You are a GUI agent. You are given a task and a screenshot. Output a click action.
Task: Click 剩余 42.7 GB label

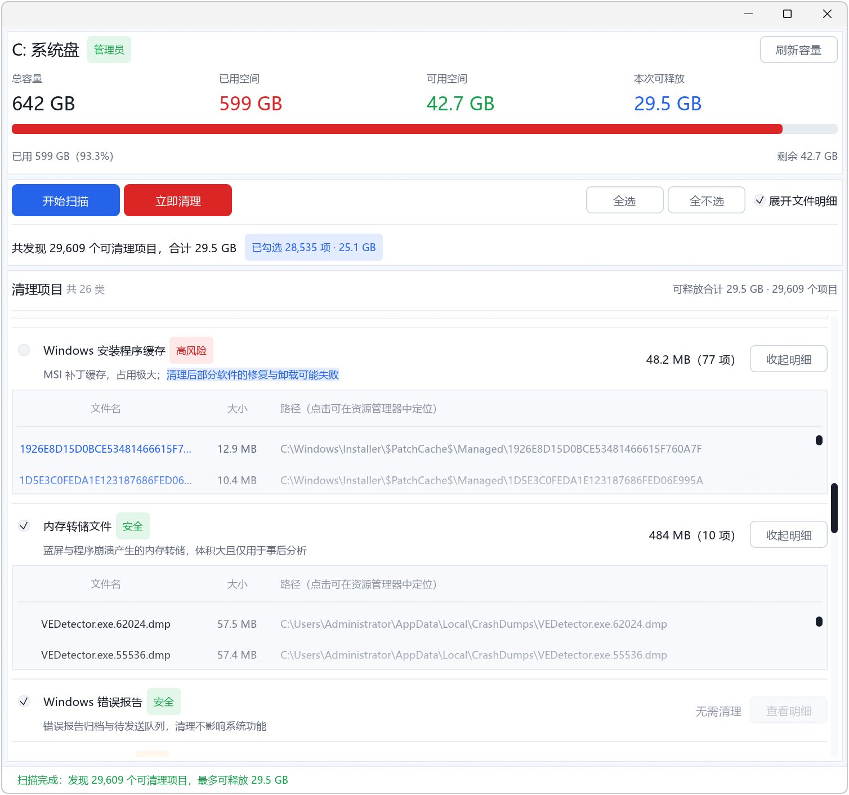point(807,156)
